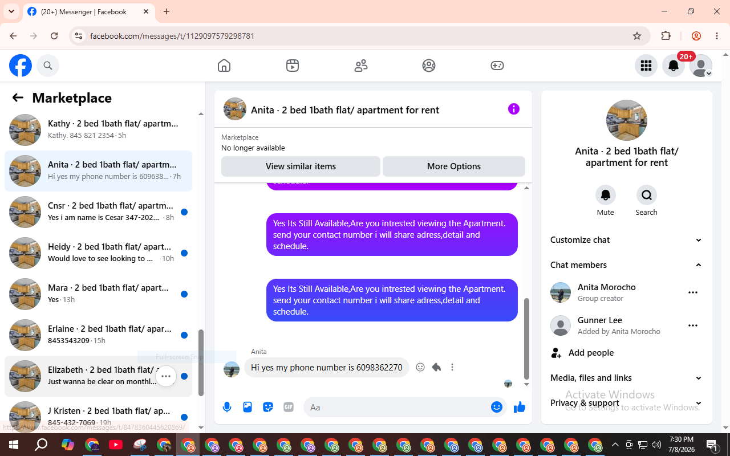Click Gunner Lee's name in chat members
Screen dimensions: 730x456
pyautogui.click(x=600, y=320)
